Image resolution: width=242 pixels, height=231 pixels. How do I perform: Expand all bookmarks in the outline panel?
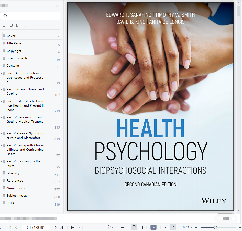coord(4,26)
